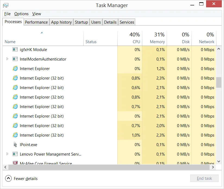
Task: Expand the IntelModemAuthenticator process group
Action: (7, 59)
